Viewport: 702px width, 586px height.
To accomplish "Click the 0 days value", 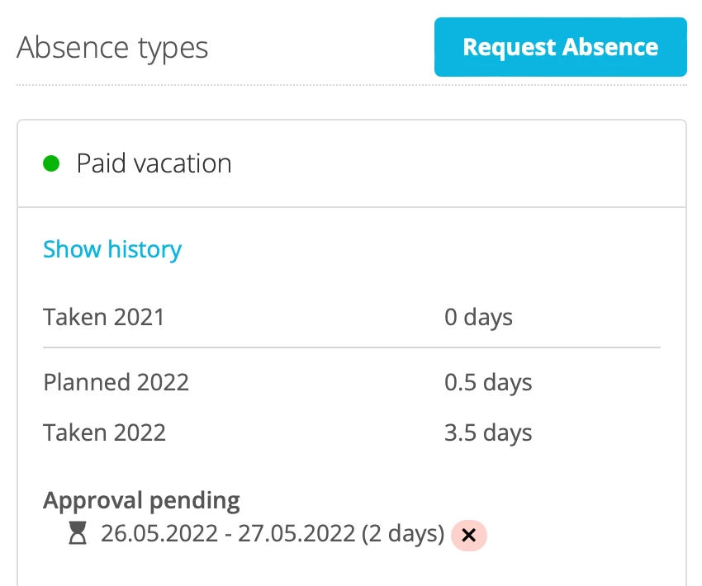I will 478,317.
